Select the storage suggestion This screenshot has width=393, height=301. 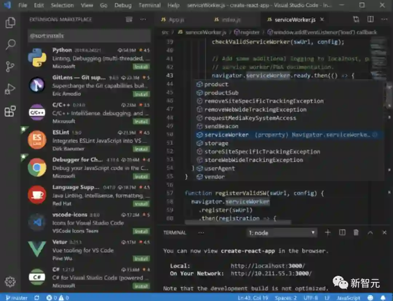287,143
